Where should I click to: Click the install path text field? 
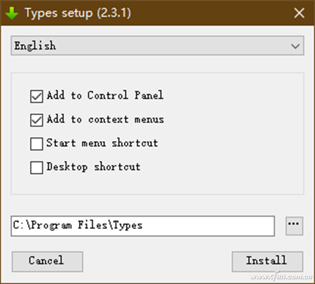[x=143, y=226]
